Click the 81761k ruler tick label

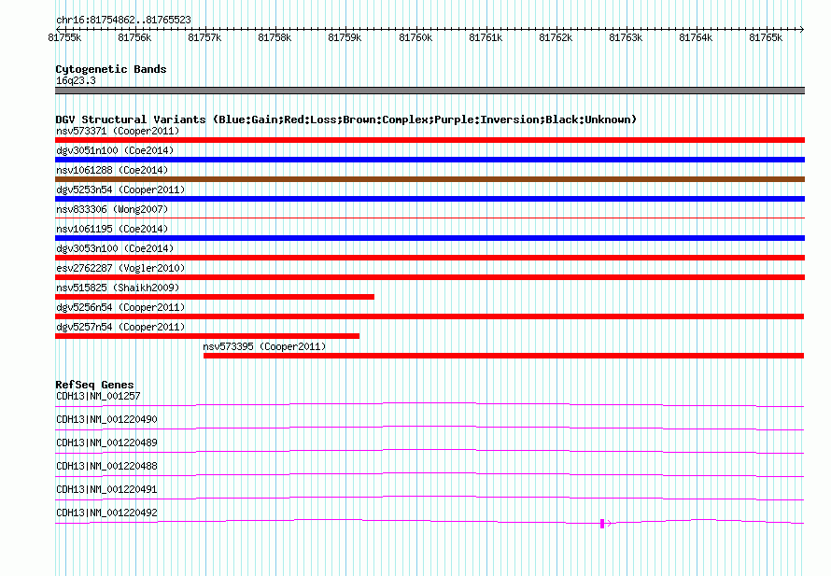coord(486,37)
